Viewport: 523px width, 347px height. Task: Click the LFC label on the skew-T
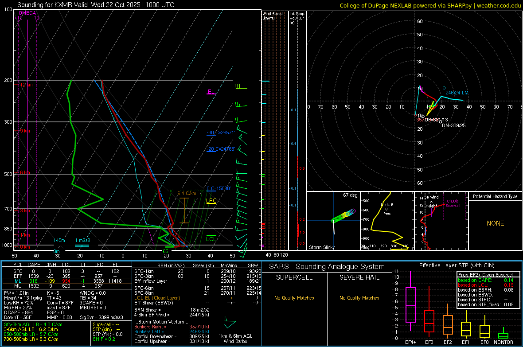[x=211, y=200]
